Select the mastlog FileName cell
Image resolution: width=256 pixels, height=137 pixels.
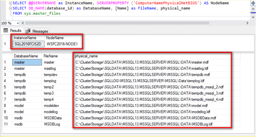pos(57,69)
